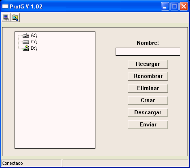The height and width of the screenshot is (168, 190).
Task: Click the Crear button
Action: tap(148, 101)
